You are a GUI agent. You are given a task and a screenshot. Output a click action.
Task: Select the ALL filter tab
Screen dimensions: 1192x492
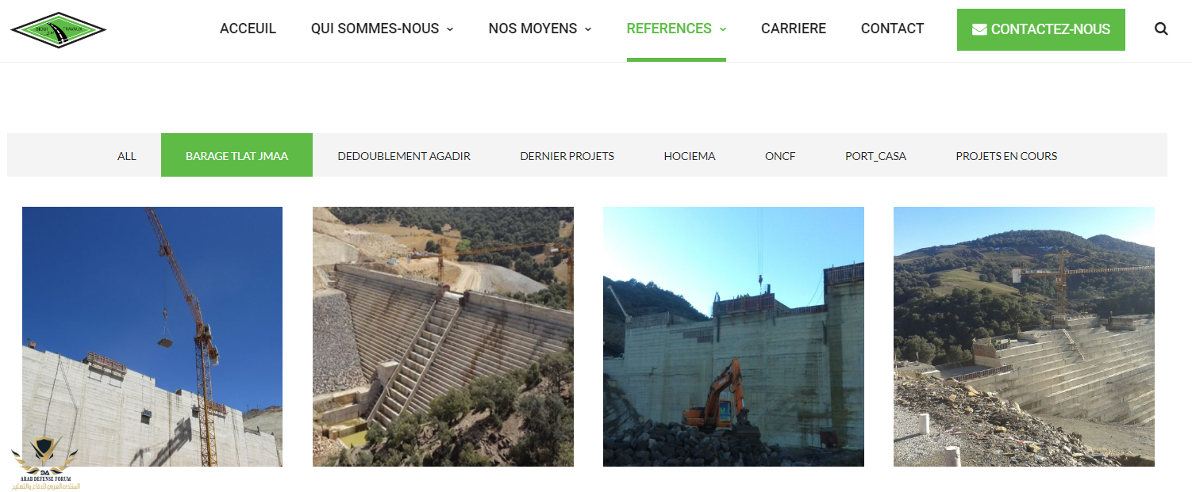[127, 156]
